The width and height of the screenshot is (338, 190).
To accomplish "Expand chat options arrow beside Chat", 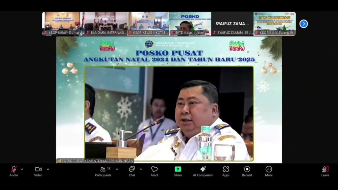I will 141,169.
